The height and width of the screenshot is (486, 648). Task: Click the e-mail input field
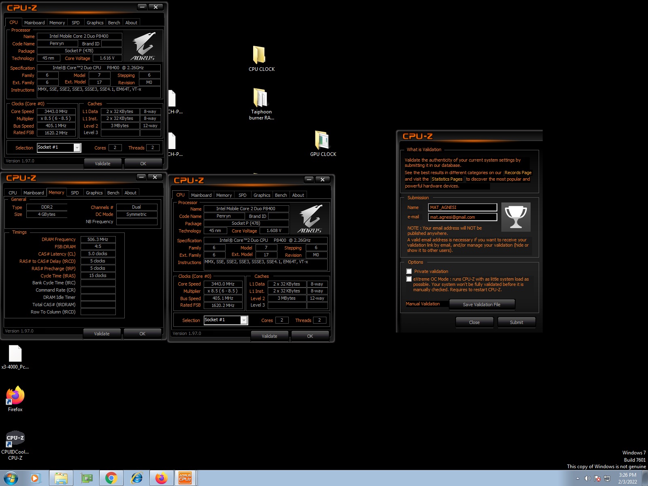coord(463,217)
